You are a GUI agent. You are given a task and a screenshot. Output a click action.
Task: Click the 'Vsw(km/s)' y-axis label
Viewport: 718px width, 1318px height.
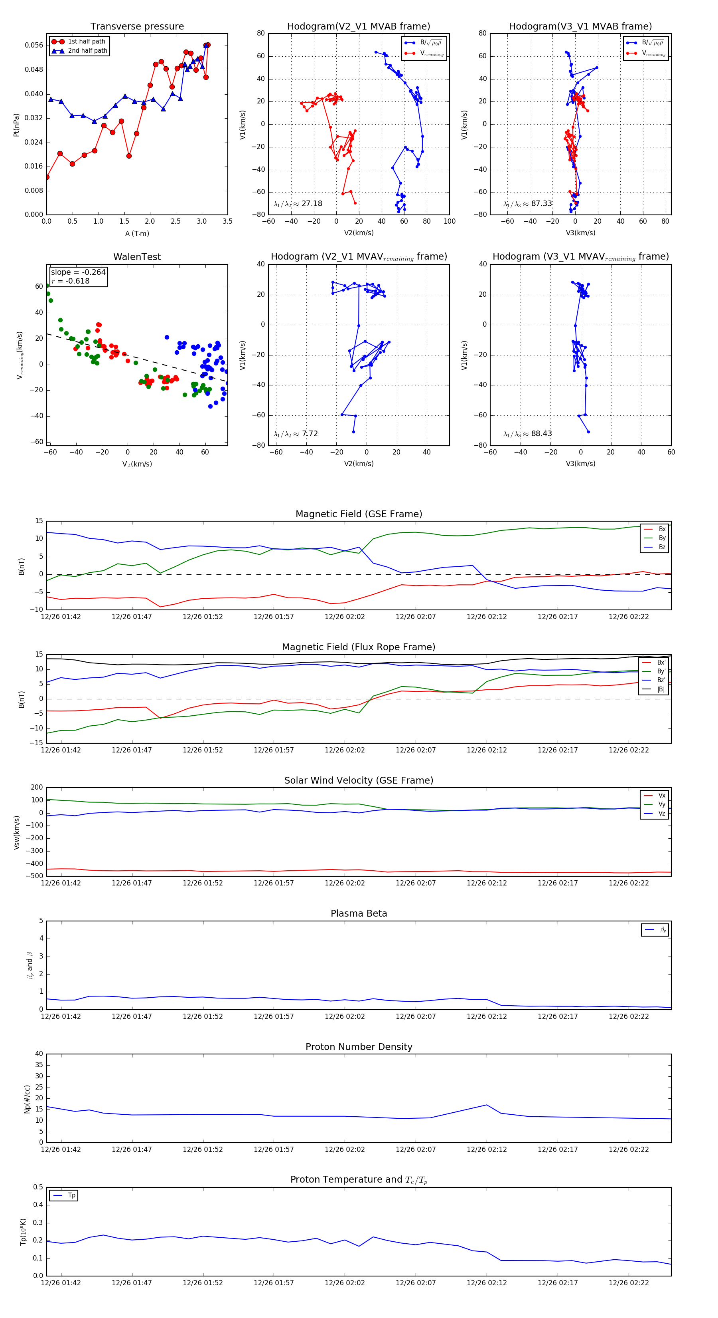coord(17,832)
